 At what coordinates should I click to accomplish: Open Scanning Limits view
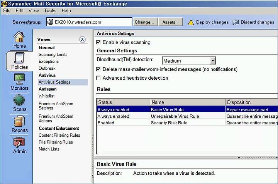tap(53, 55)
